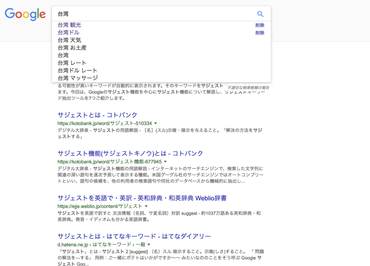Select suggestion 台湾ドル レート
This screenshot has height=266, width=370.
coord(77,70)
